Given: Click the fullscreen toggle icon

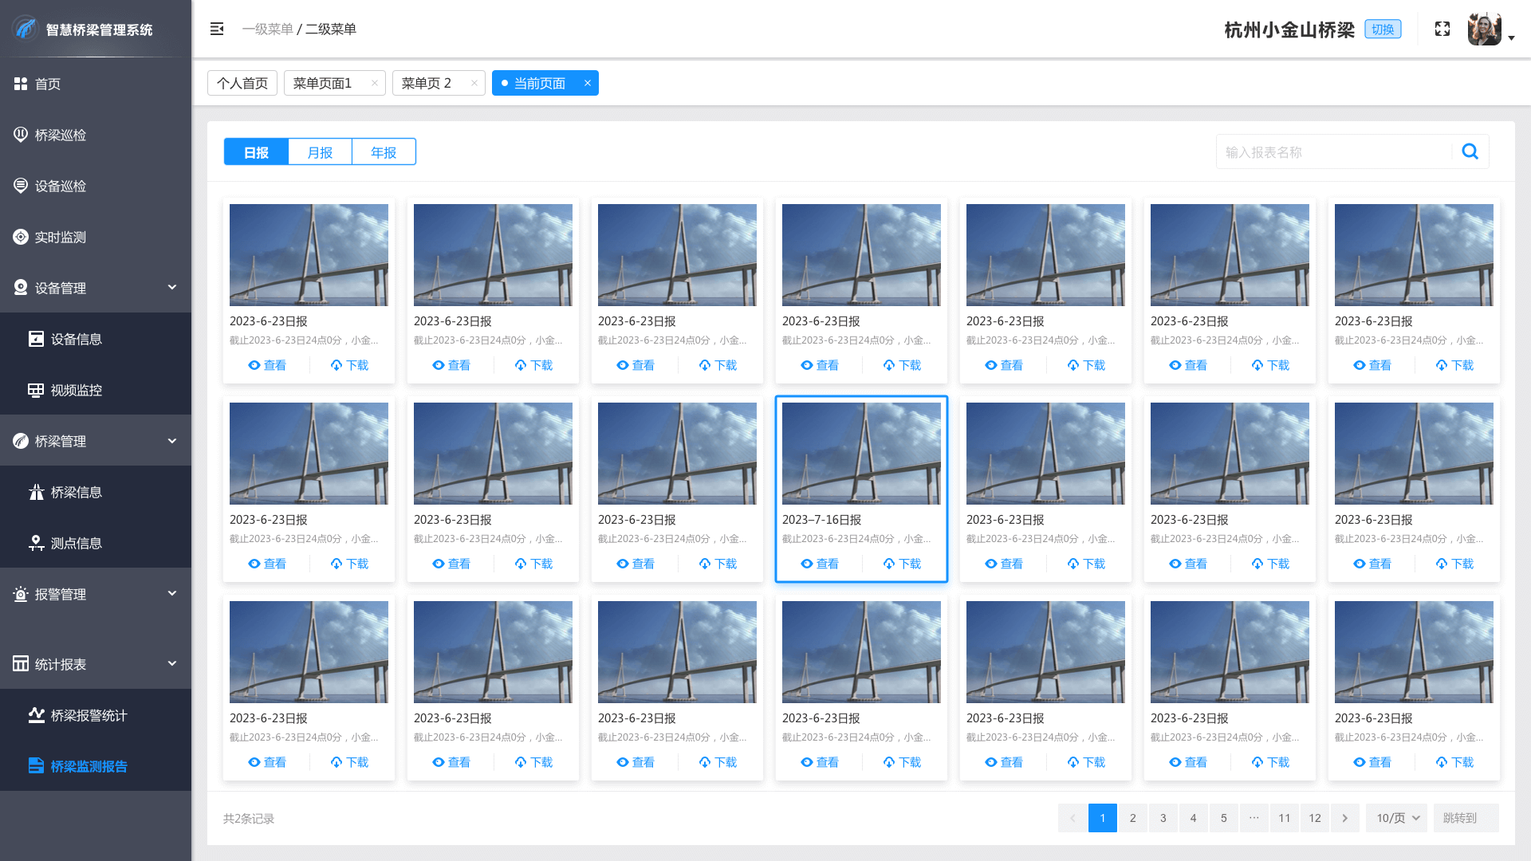Looking at the screenshot, I should [1442, 29].
